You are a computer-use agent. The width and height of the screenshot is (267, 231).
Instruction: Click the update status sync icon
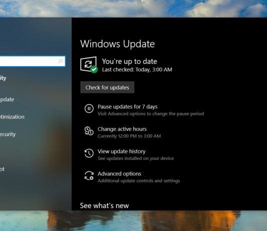(88, 64)
